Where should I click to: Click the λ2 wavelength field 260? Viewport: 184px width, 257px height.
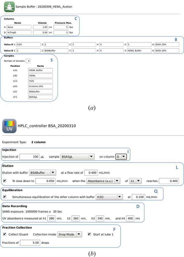pos(76,218)
